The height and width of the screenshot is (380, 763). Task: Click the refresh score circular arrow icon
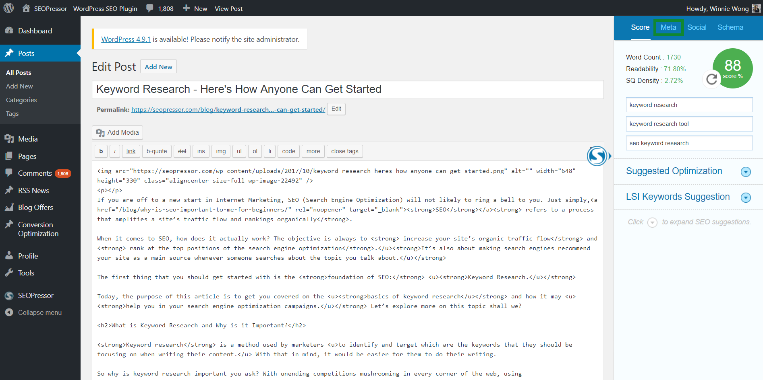click(712, 79)
